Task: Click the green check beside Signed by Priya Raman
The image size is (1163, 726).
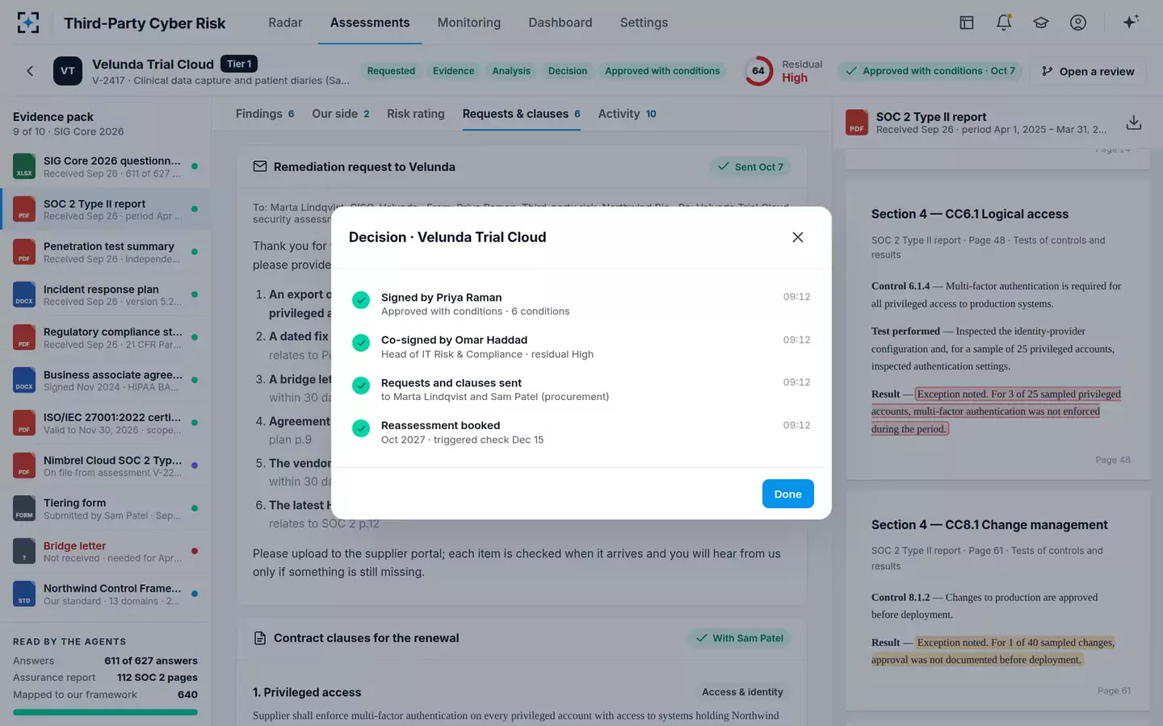Action: pos(361,300)
